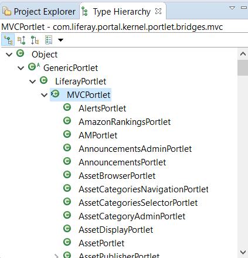Collapse the GenericPortlet node
Screen dimensions: 248x258
21,68
